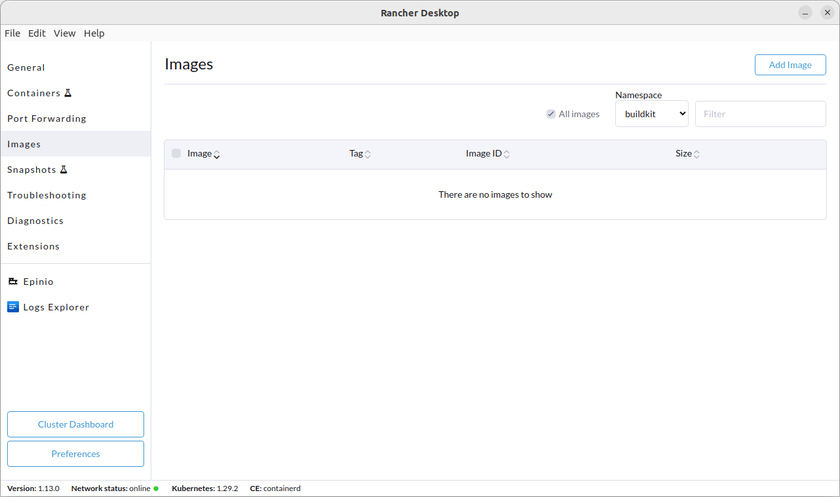Sort by Size column arrow icon

coord(697,155)
